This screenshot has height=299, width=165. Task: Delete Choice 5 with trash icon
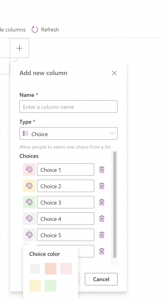coord(102,235)
